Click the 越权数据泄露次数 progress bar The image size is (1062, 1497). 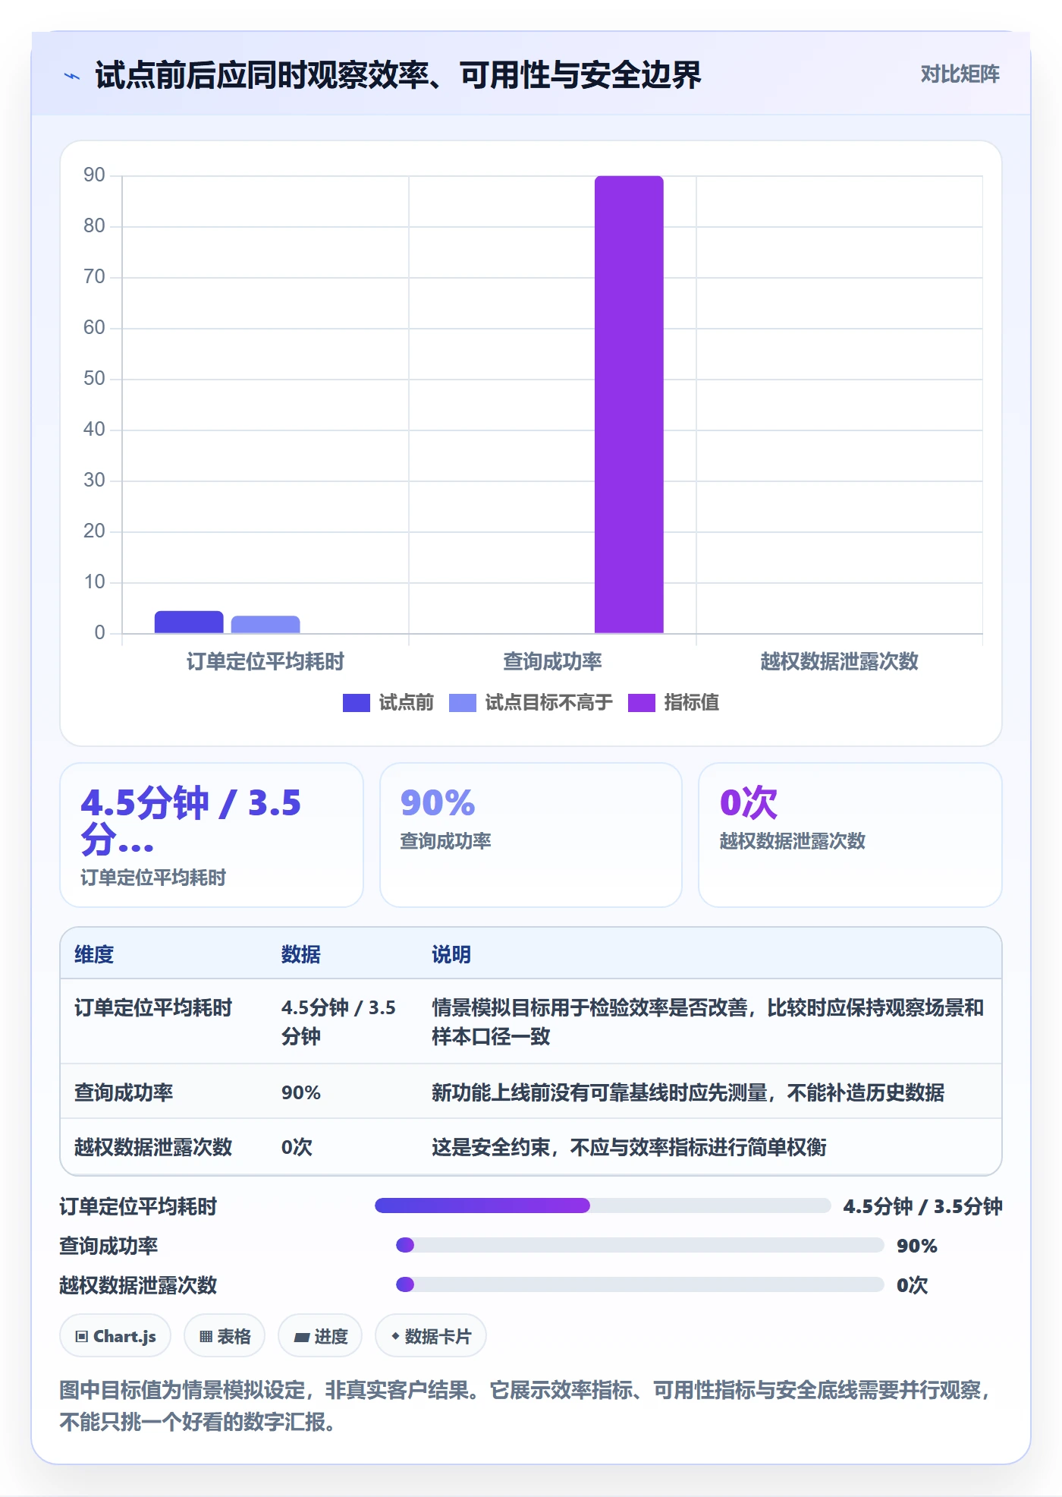(640, 1284)
